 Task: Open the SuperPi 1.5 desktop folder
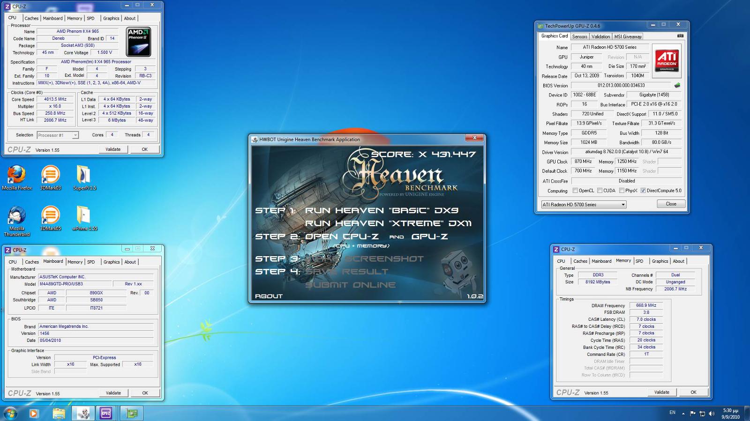click(x=84, y=177)
